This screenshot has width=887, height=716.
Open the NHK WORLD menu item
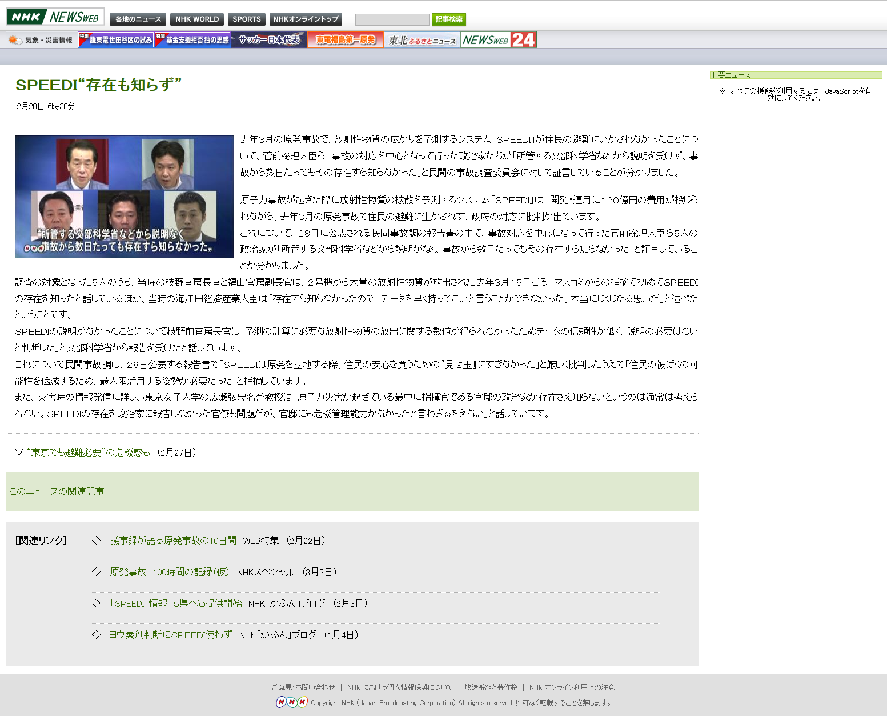[x=197, y=19]
